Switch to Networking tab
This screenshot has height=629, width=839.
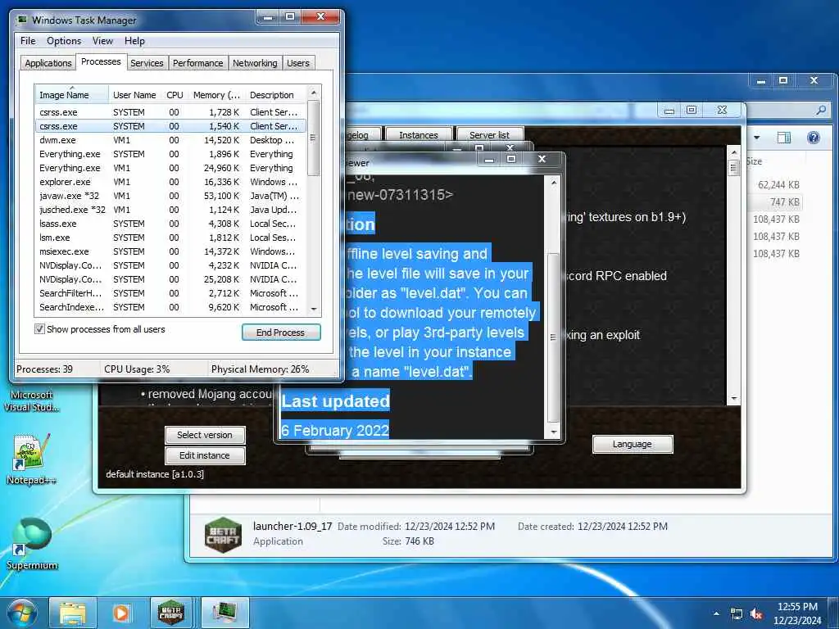pos(256,63)
